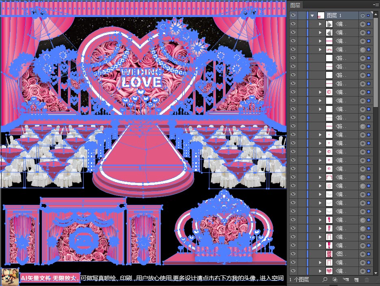Click target circle of first sublayer under 图层 1
The image size is (380, 286).
point(363,24)
